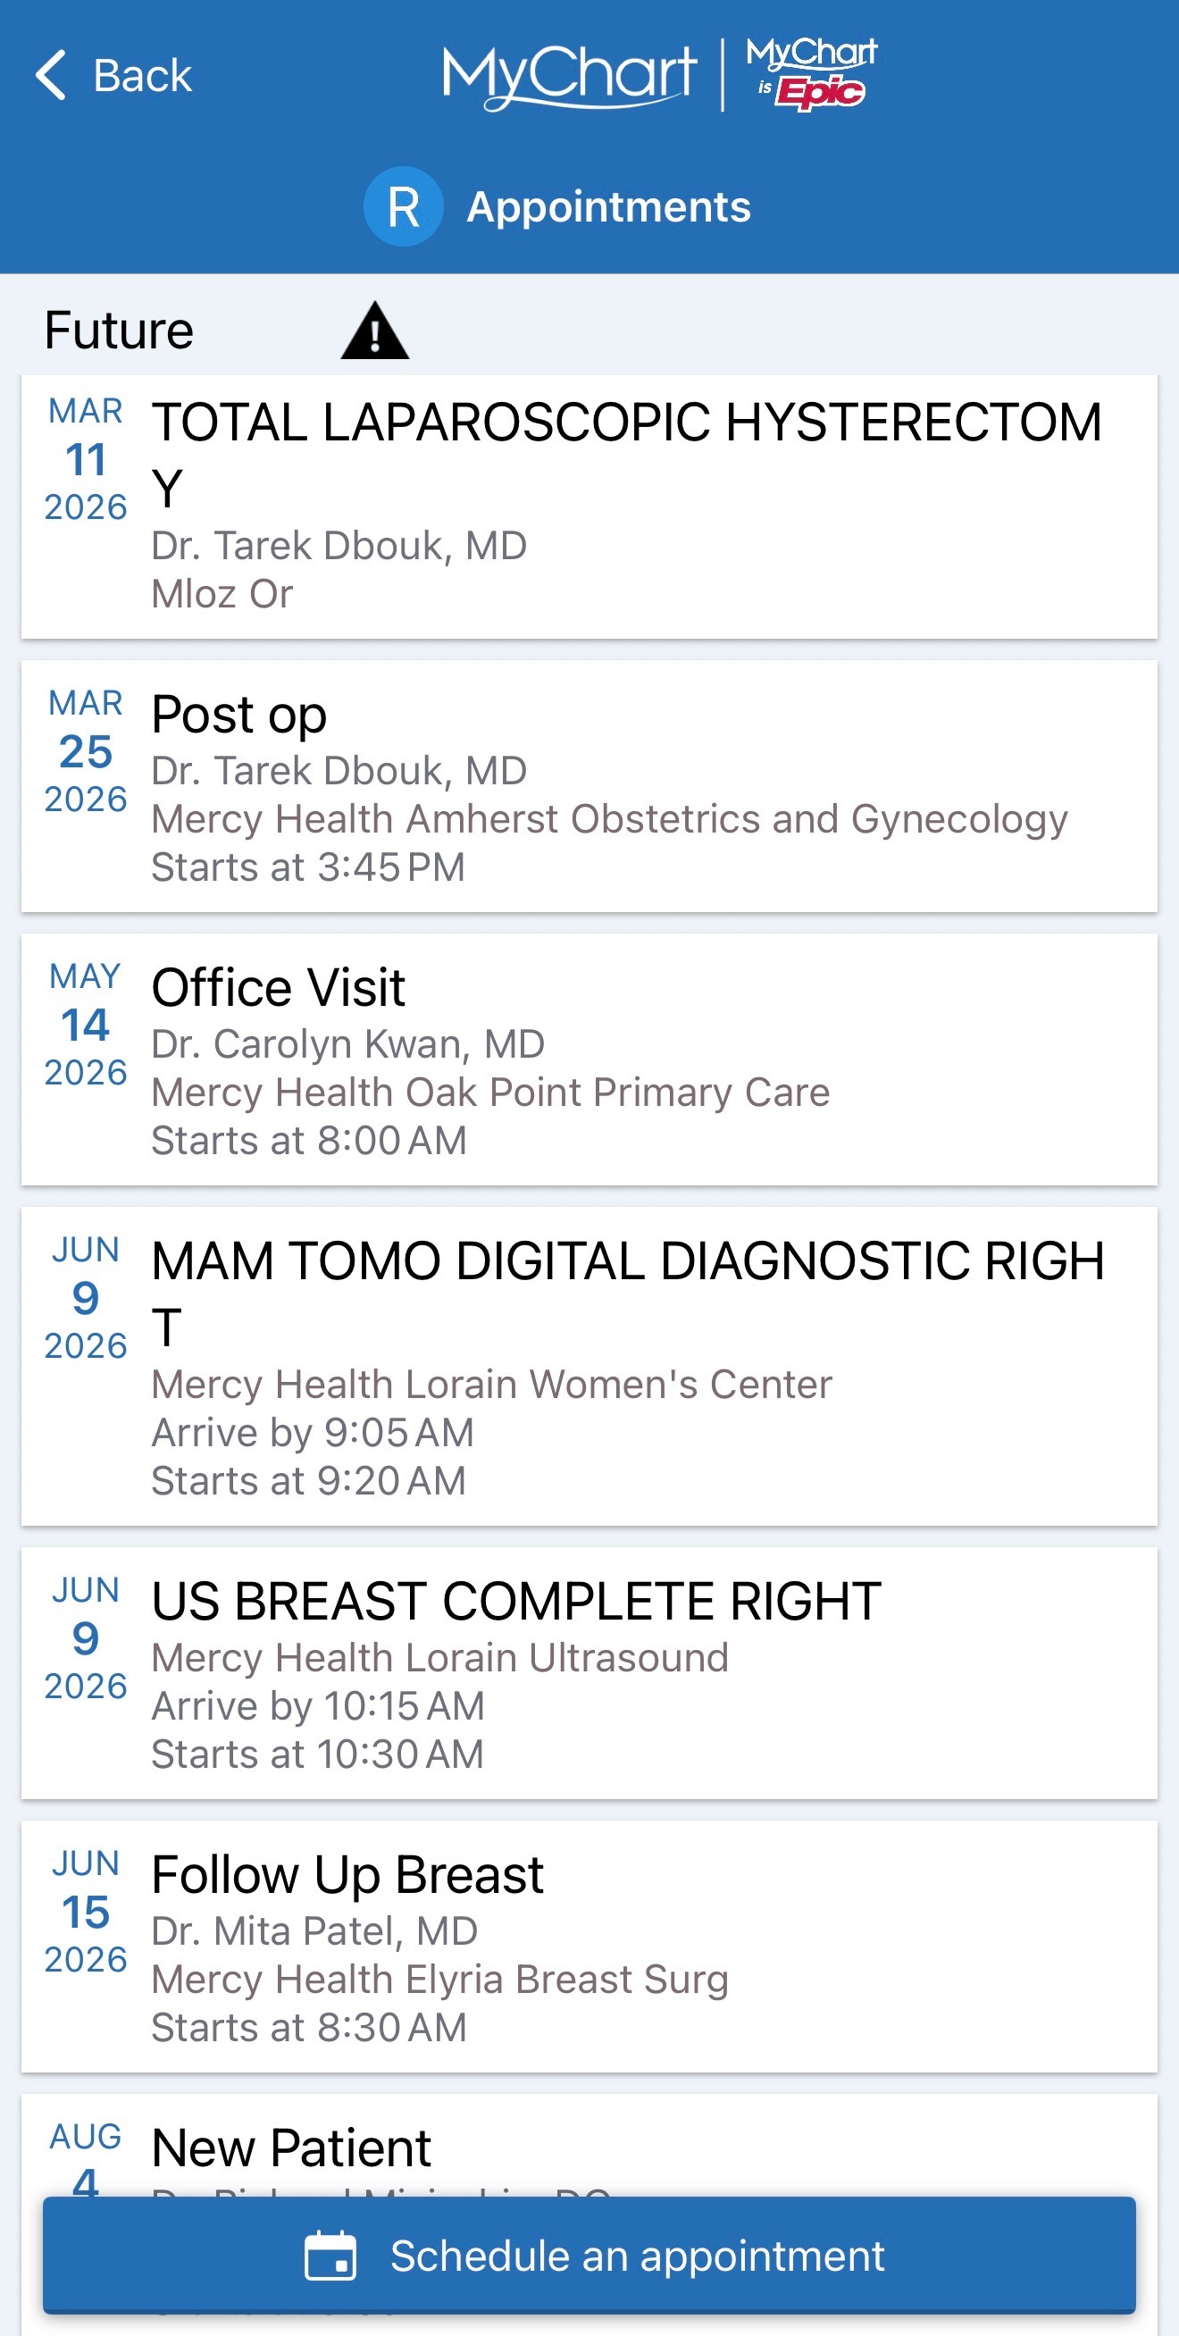Tap the Future section heading
The height and width of the screenshot is (2336, 1179).
point(119,331)
